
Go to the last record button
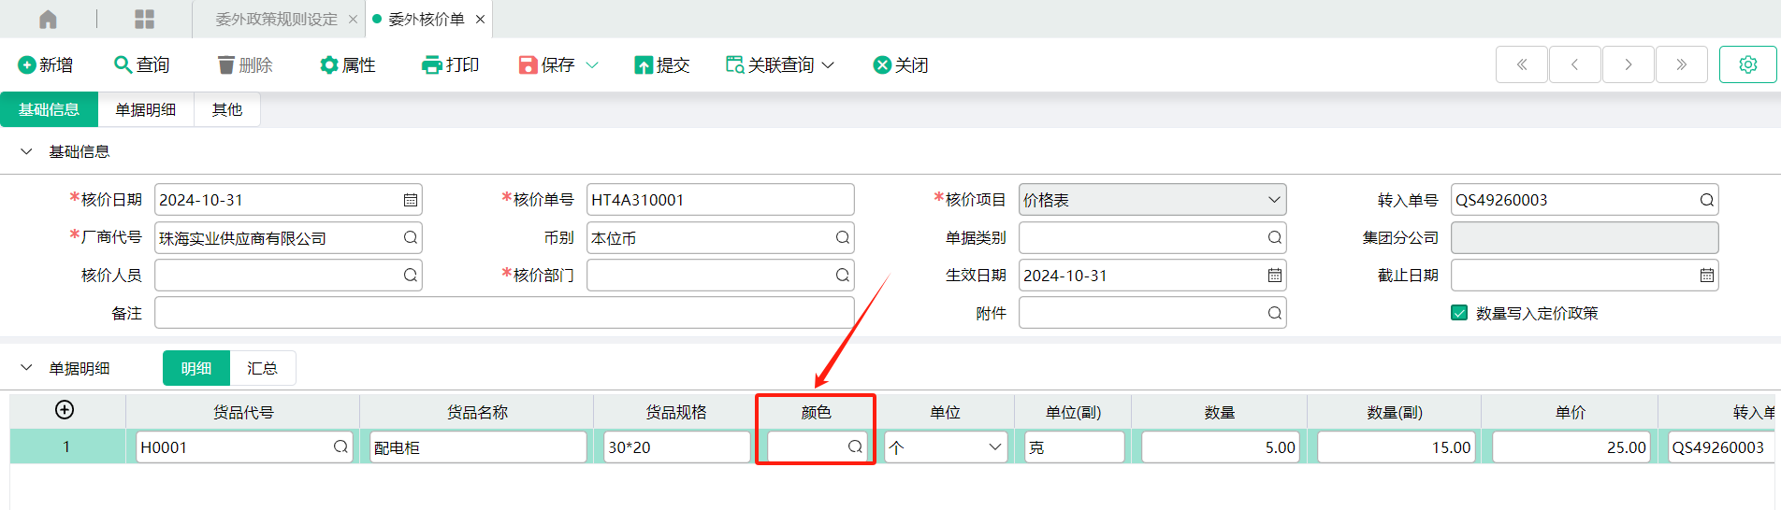click(x=1681, y=64)
